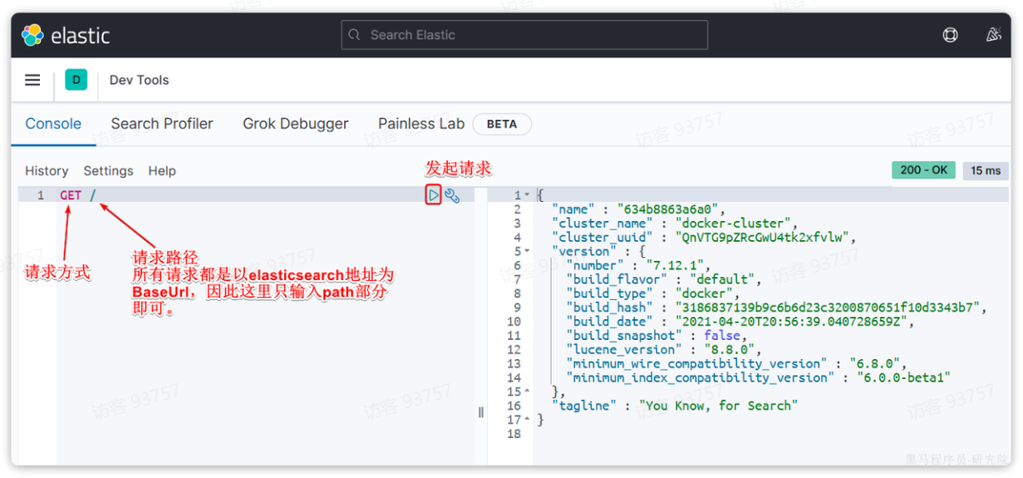Click the "You Know, for Search" tagline
The image size is (1023, 478).
click(x=718, y=406)
